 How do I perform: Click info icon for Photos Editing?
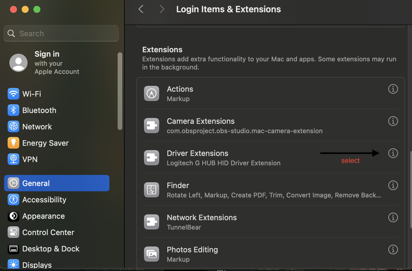pyautogui.click(x=393, y=250)
